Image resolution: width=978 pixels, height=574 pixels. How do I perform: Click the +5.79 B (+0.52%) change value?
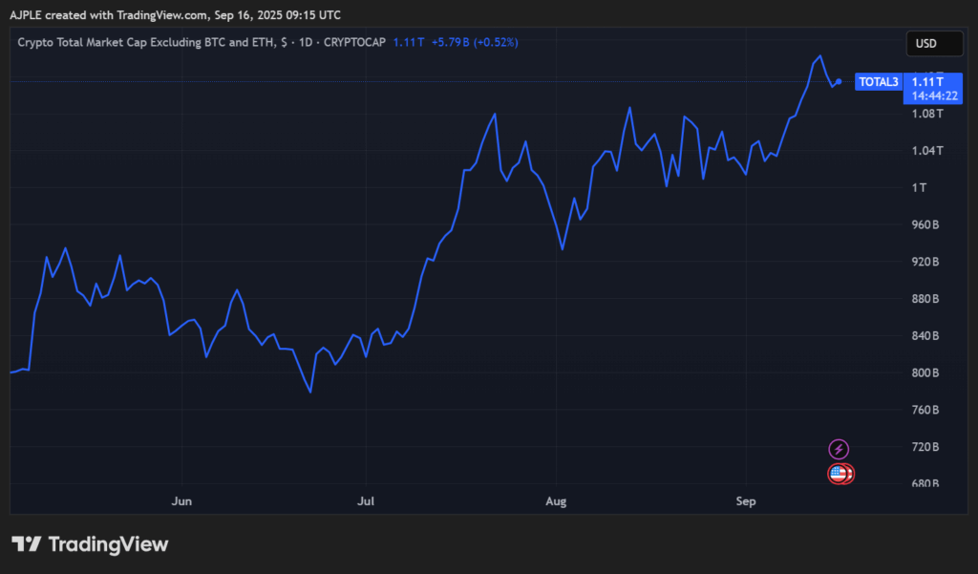point(475,42)
